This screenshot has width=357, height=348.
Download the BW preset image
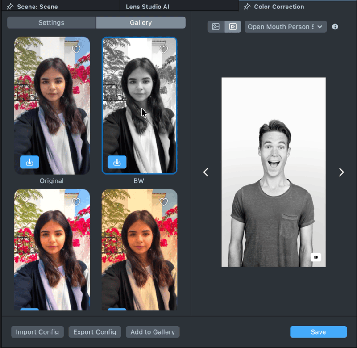coord(117,162)
